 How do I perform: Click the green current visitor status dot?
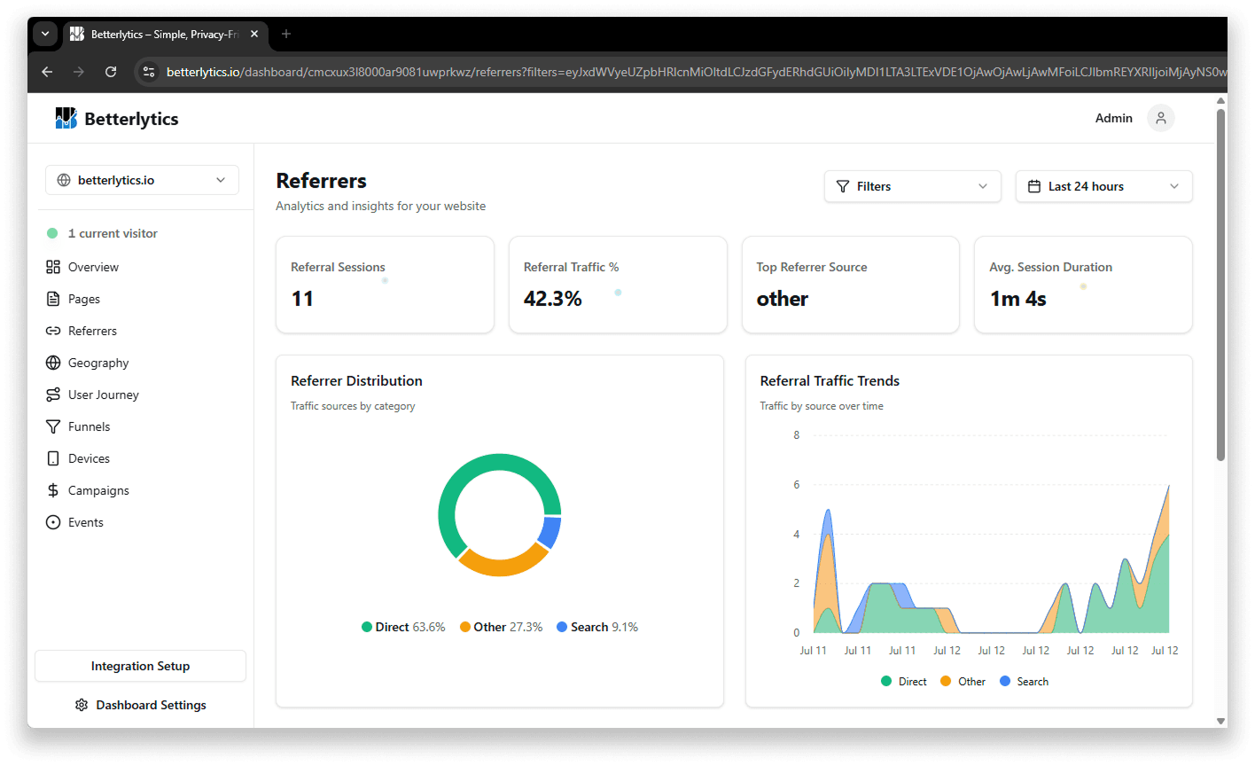pos(52,233)
